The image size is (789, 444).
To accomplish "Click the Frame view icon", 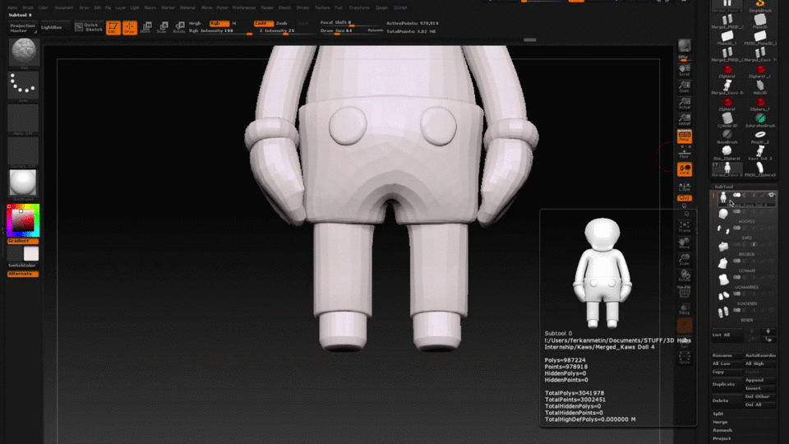I will pyautogui.click(x=685, y=227).
